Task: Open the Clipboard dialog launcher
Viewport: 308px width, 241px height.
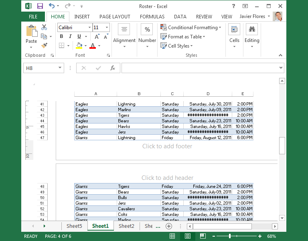Action: 52,56
